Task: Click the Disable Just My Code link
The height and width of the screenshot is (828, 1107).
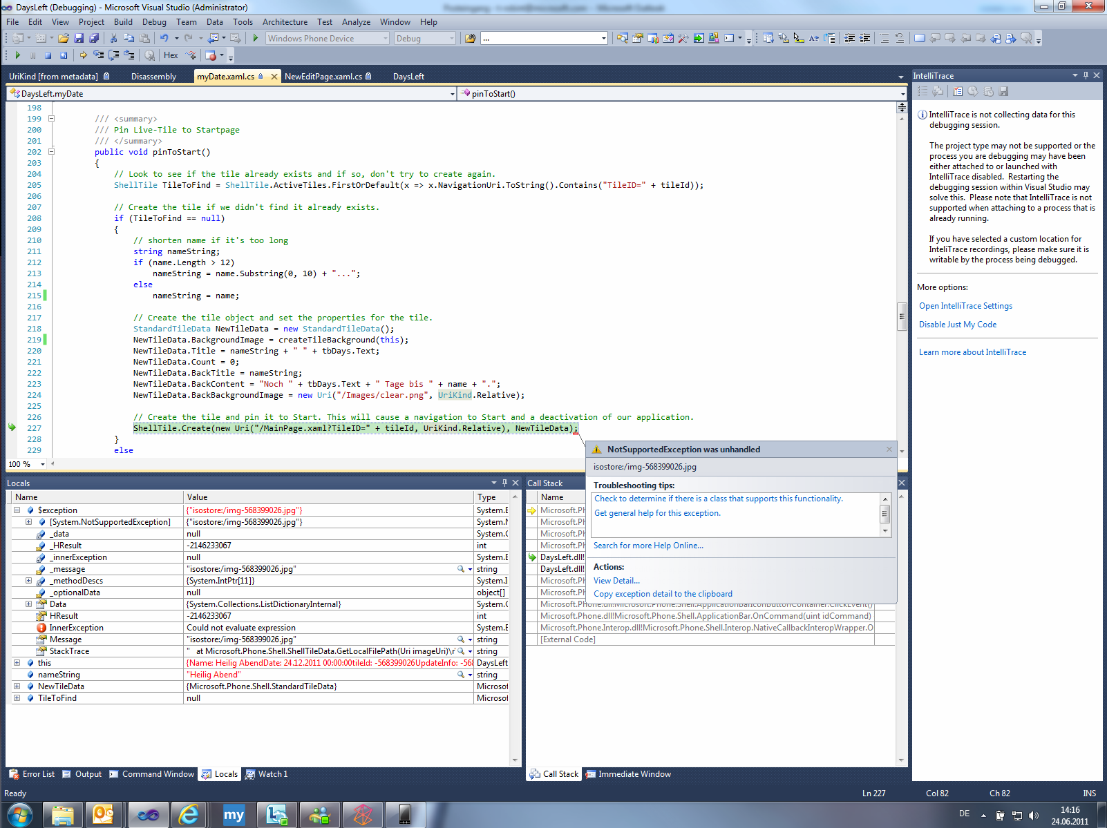Action: pyautogui.click(x=958, y=325)
